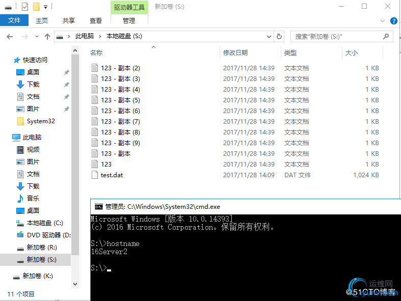This screenshot has height=301, width=401.
Task: Sort by the 类型 column header
Action: [x=290, y=52]
